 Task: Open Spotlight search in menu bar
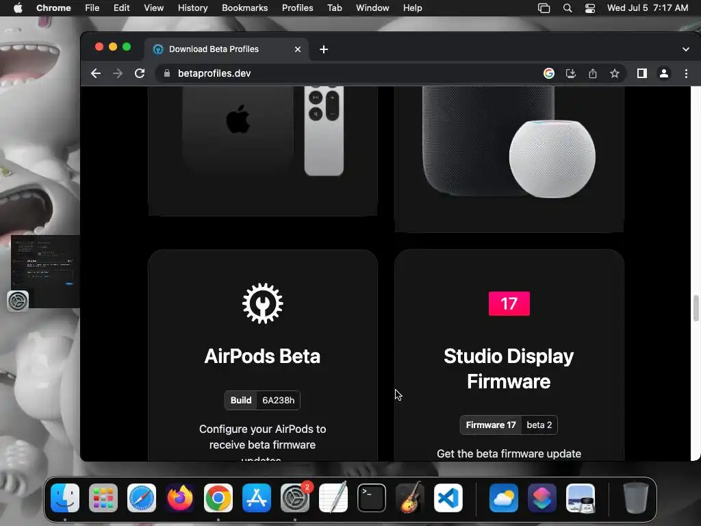point(568,8)
